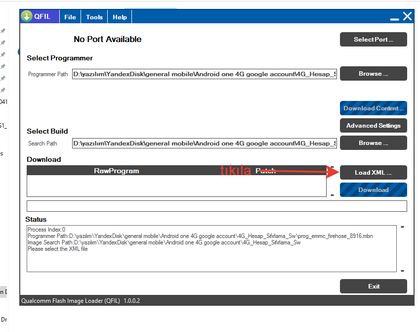Screen dimensions: 420x332
Task: Browse for the programmer path file
Action: pos(374,74)
